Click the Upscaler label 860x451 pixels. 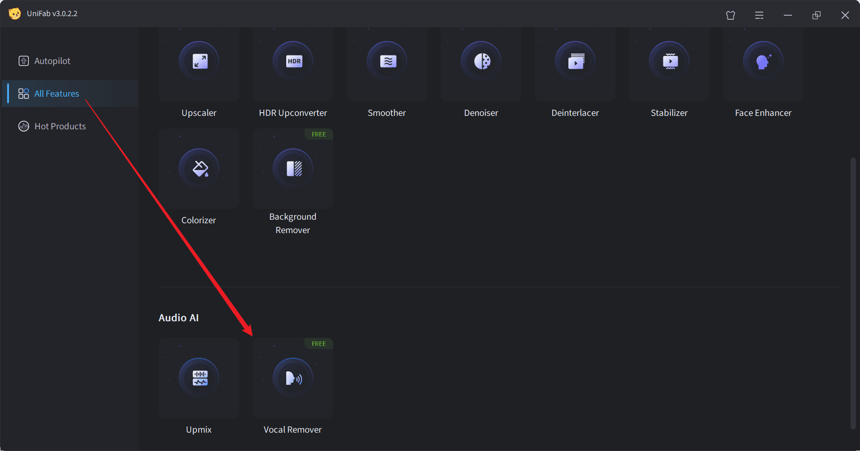tap(199, 113)
